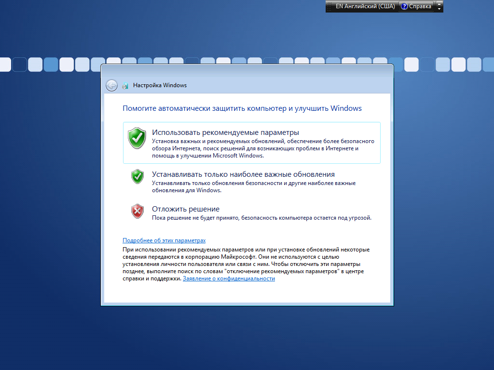Screen dimensions: 494x370
Task: Open 'Подробнее об этих параметрах' link
Action: point(164,240)
